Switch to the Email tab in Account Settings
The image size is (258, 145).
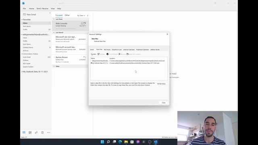pyautogui.click(x=92, y=50)
